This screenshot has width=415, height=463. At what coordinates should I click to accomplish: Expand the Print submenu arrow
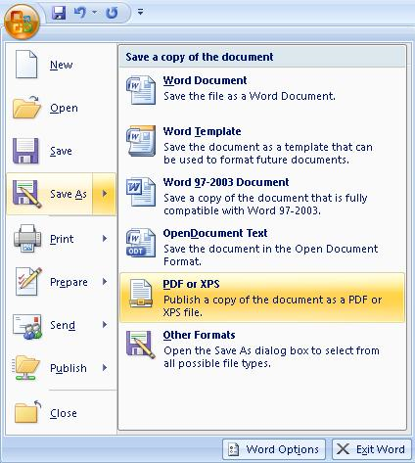pyautogui.click(x=105, y=239)
